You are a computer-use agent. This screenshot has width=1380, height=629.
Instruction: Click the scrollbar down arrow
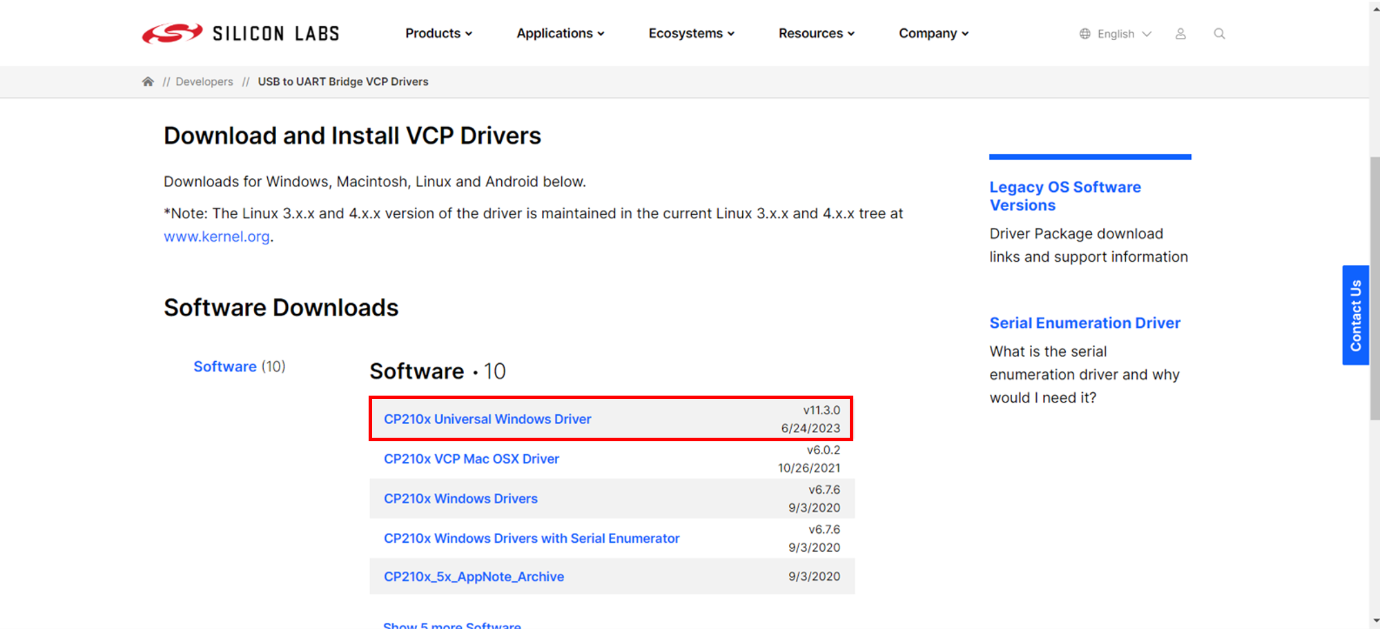coord(1374,620)
